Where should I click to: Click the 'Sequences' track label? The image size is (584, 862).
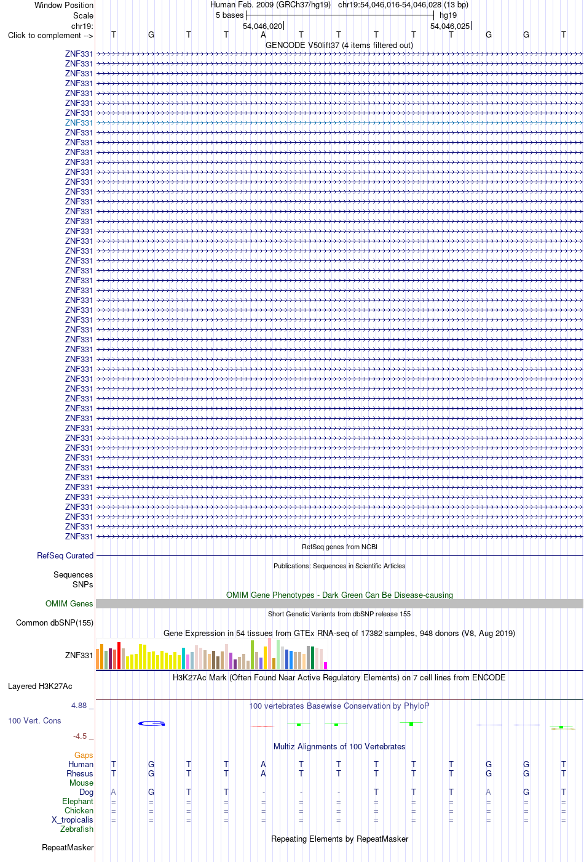pos(73,574)
